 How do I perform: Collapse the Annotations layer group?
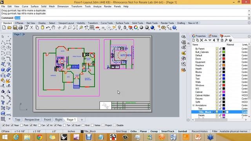coord(193,105)
